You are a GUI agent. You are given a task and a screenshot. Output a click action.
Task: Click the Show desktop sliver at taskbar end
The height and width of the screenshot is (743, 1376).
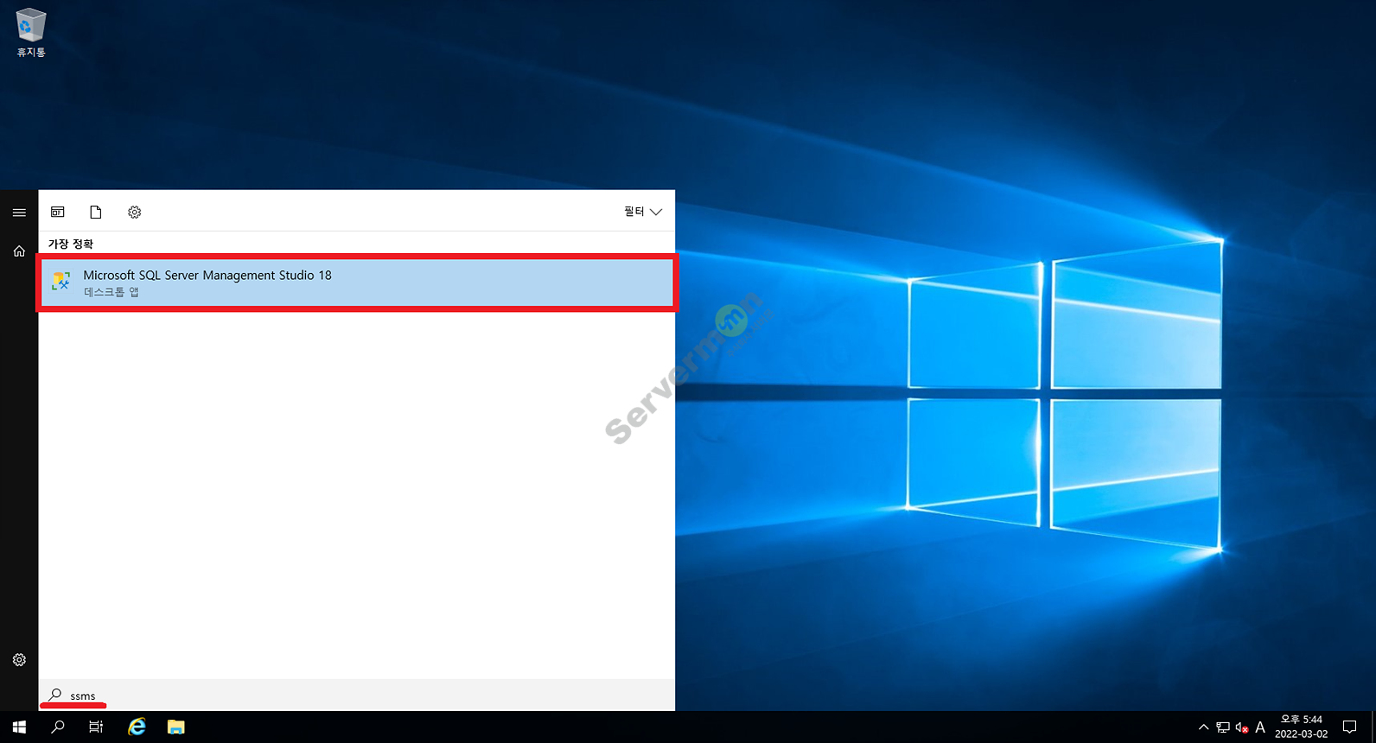1373,727
